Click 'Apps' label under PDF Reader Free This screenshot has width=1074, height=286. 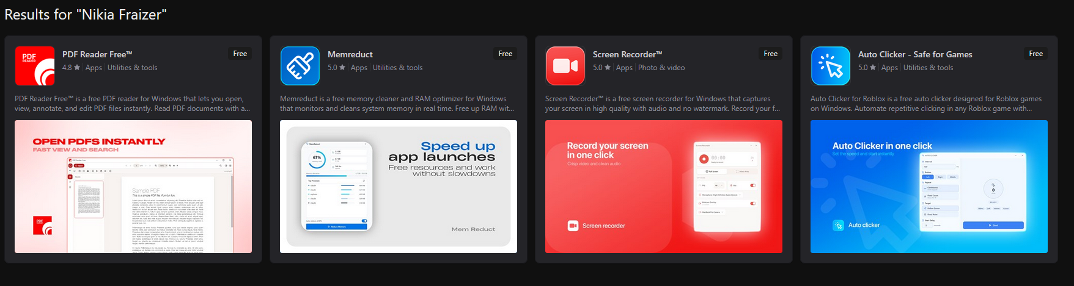(x=94, y=68)
